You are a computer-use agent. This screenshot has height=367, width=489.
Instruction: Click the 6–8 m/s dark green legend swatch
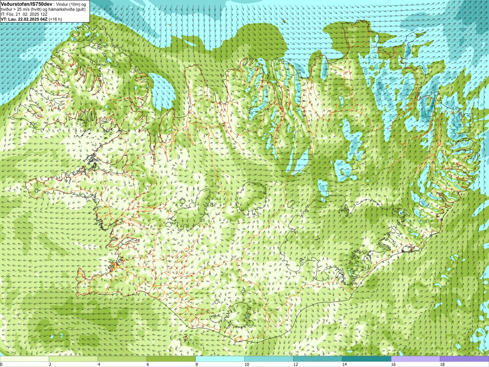point(171,359)
